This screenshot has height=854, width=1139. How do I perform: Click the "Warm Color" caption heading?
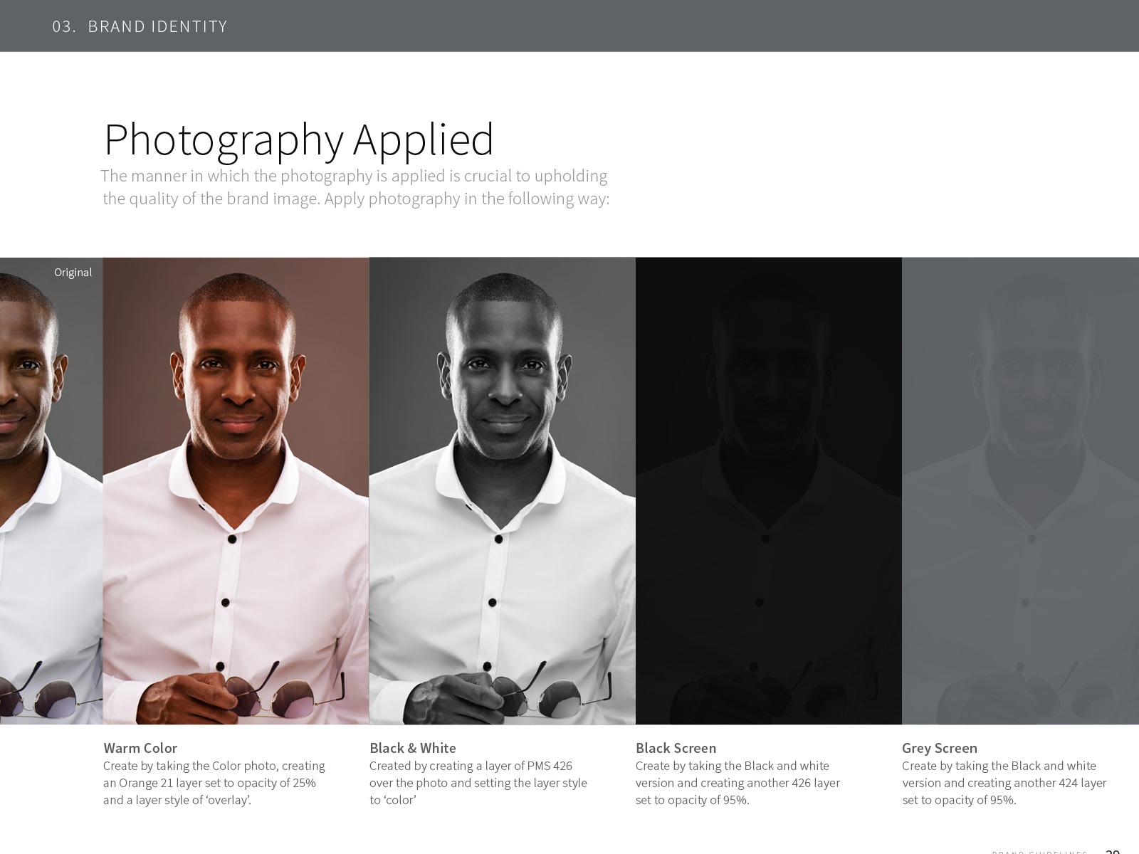tap(140, 748)
